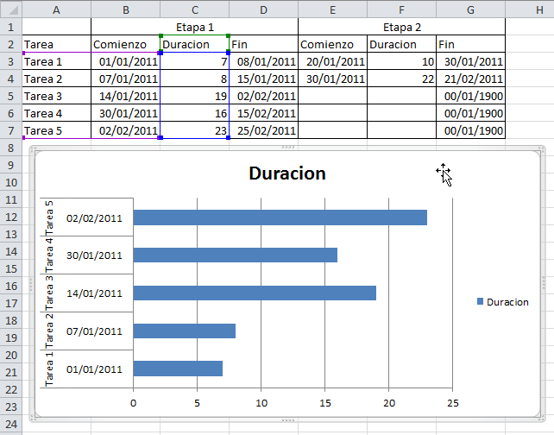Select the 'Tarea' header cell in A2
Viewport: 554px width, 435px height.
[x=57, y=44]
